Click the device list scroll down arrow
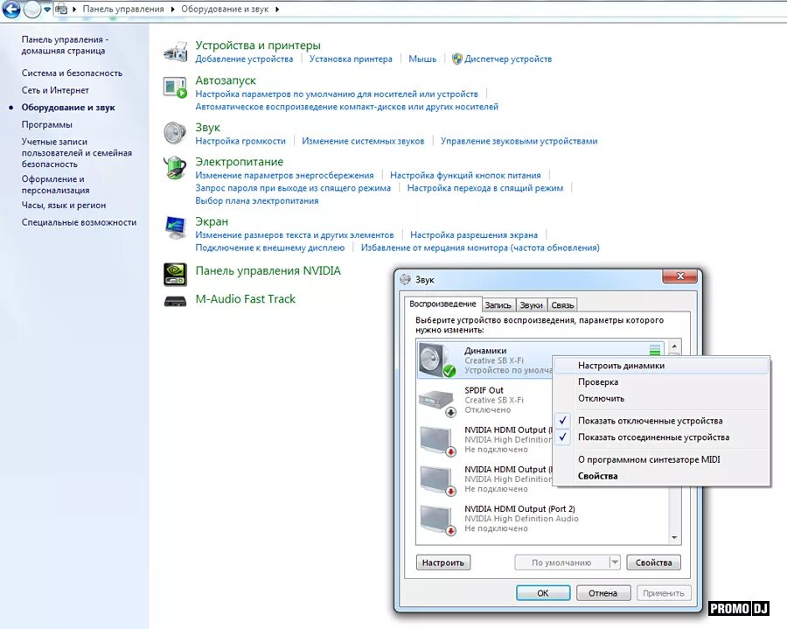787x629 pixels. tap(674, 538)
